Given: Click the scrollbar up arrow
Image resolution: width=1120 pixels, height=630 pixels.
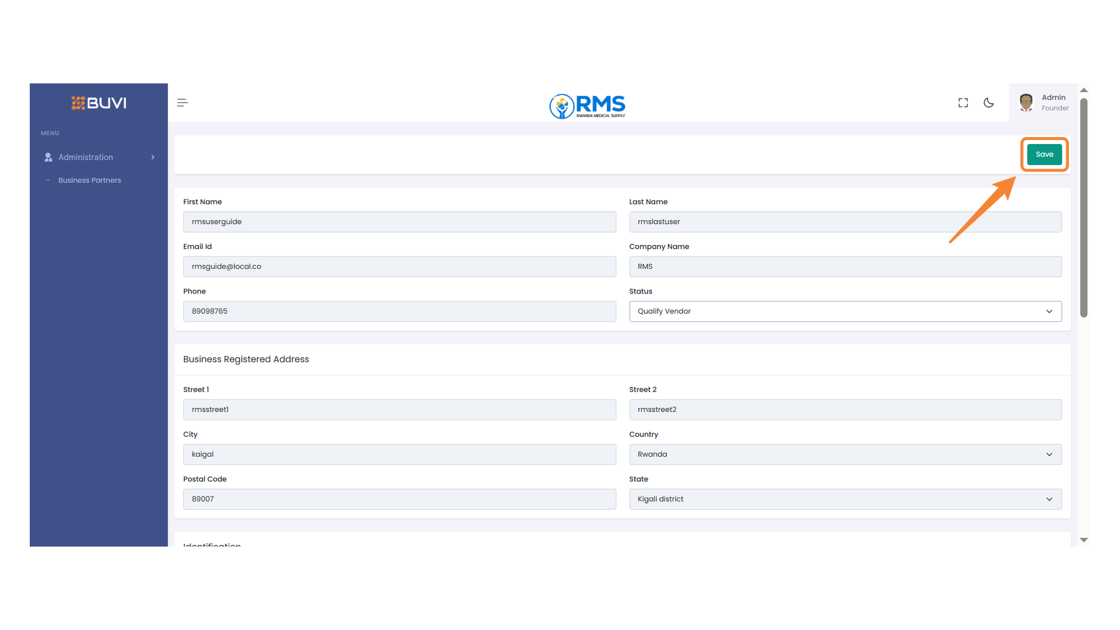Looking at the screenshot, I should pos(1084,90).
